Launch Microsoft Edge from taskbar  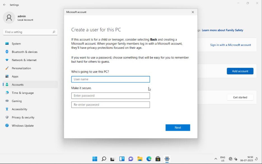coord(149,159)
